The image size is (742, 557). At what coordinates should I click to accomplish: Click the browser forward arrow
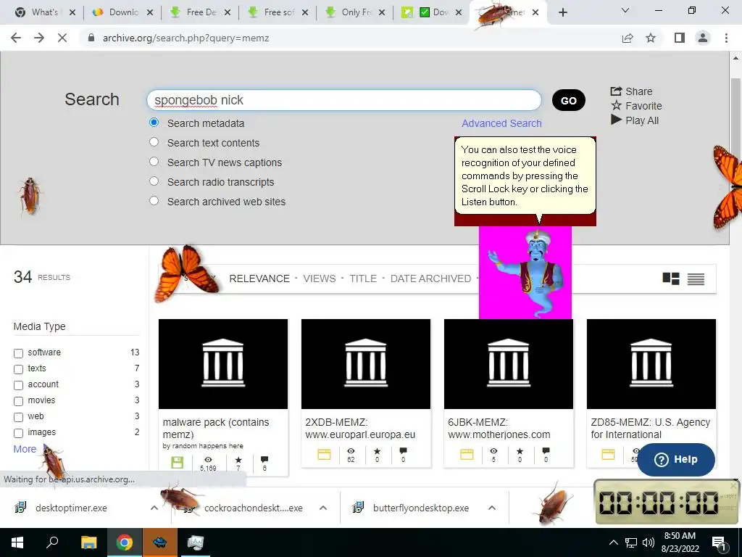click(x=39, y=38)
